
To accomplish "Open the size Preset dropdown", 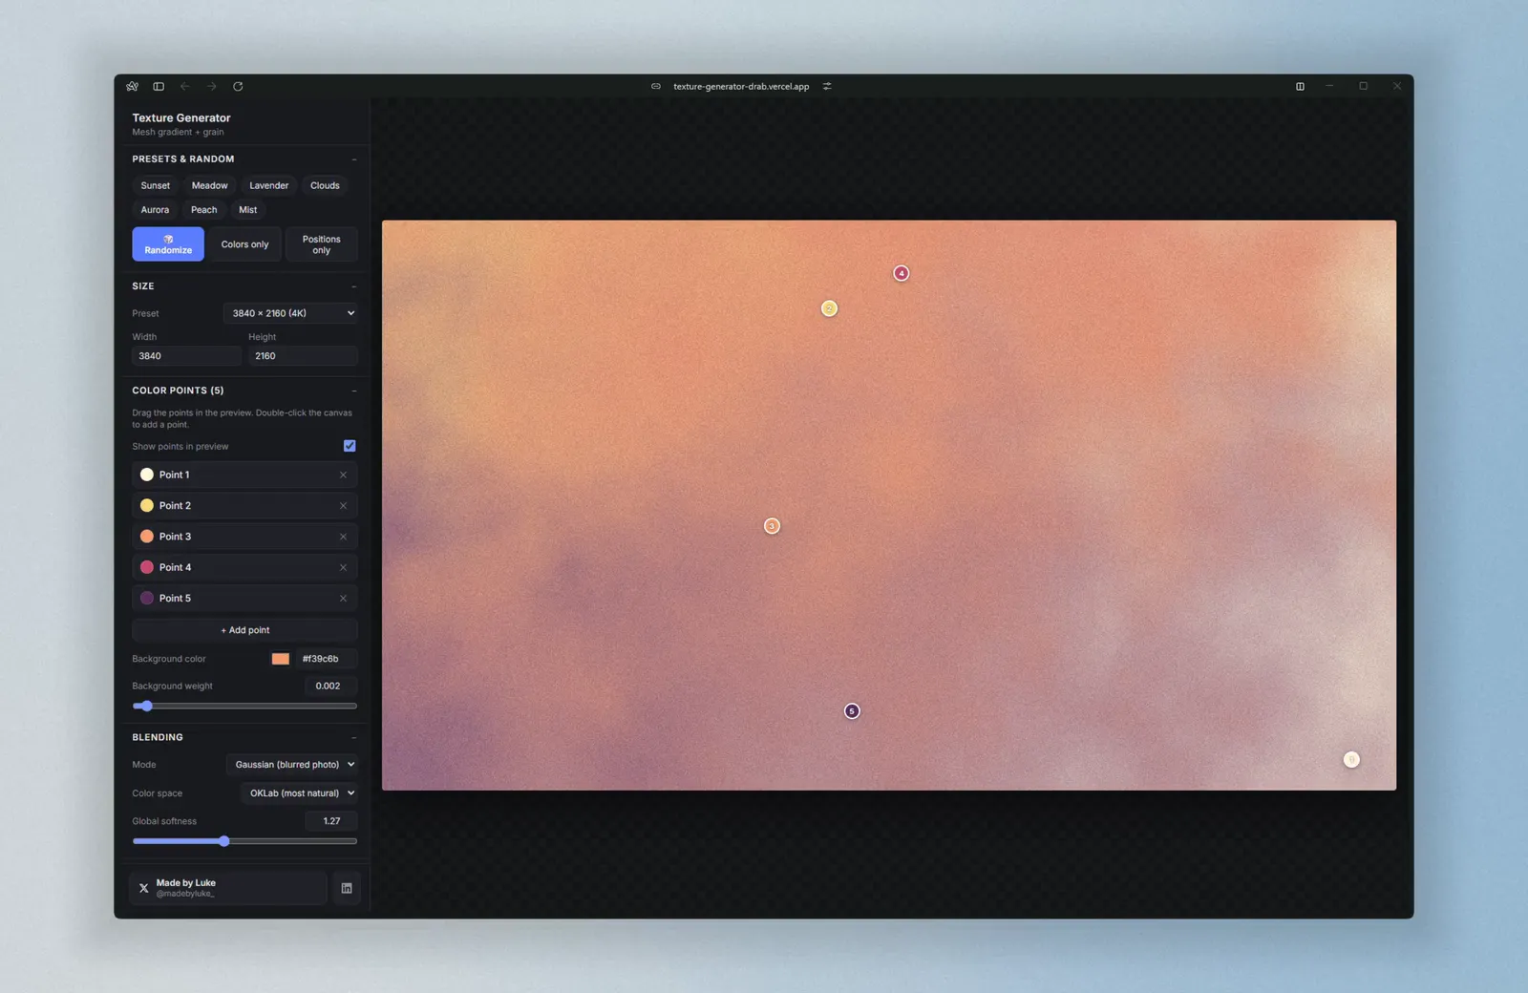I will click(290, 313).
